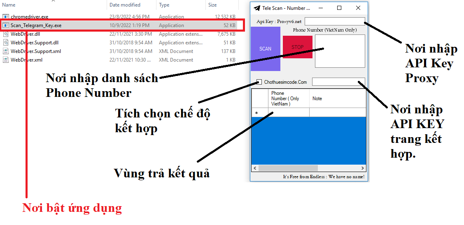Screen dimensions: 464x225
Task: Click the grid scroll left arrow
Action: (255, 168)
